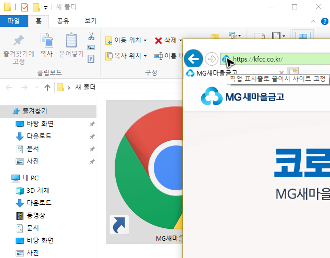Click the browser's Forward arrow button
Image resolution: width=330 pixels, height=258 pixels.
pos(212,59)
